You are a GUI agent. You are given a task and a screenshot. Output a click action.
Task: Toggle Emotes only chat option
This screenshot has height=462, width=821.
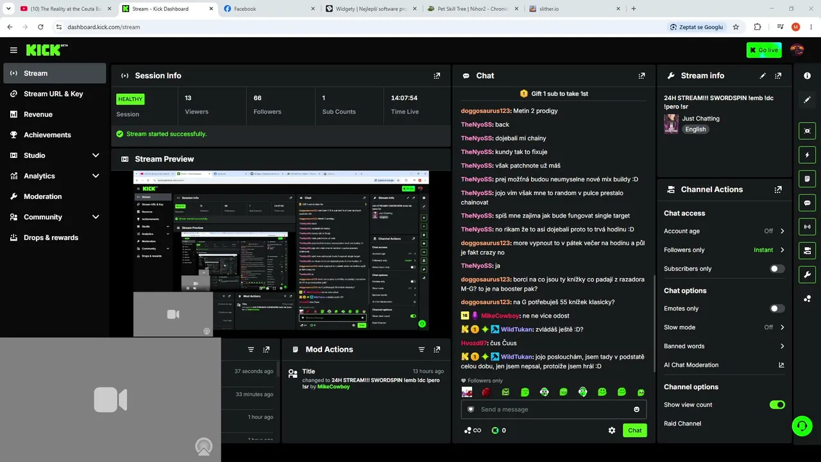click(777, 309)
